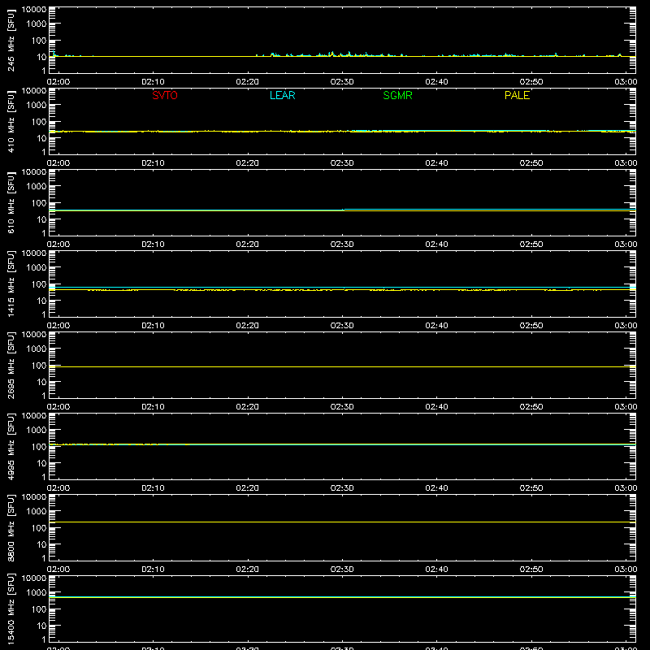Click the 02:40 tick below the 410 MHz plot
This screenshot has width=650, height=650.
pyautogui.click(x=436, y=163)
